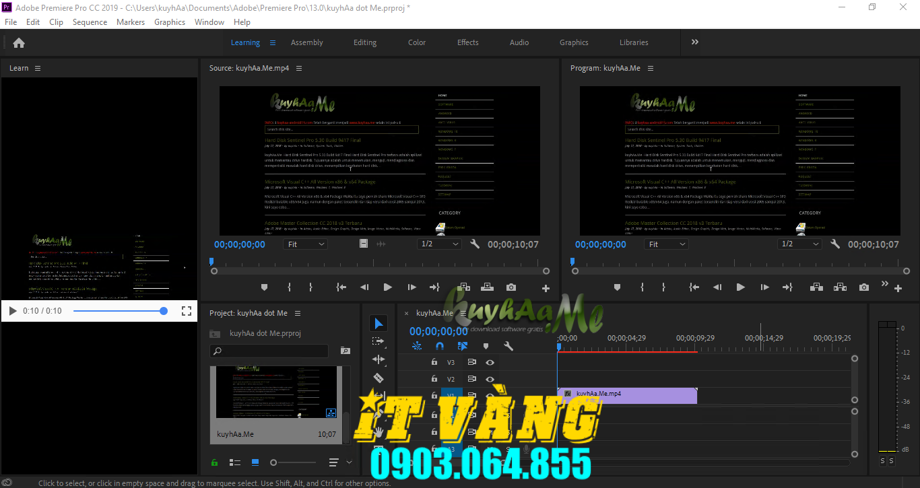Switch to the Color workspace tab
The height and width of the screenshot is (488, 920).
click(416, 42)
